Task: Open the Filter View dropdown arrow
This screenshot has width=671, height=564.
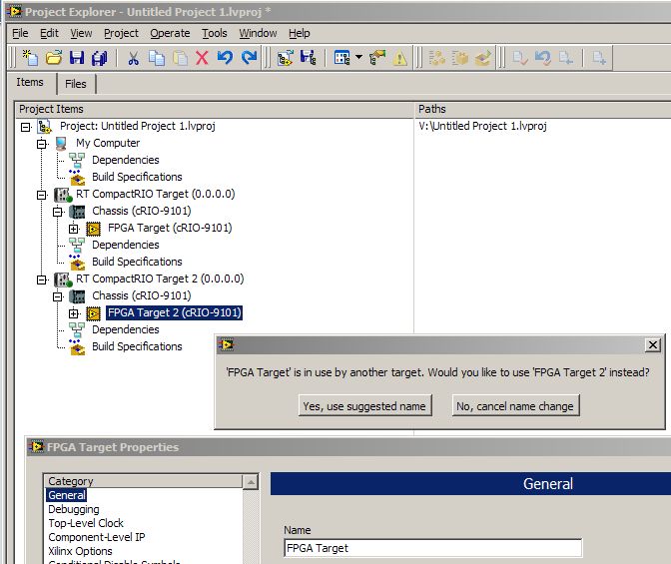Action: point(358,57)
